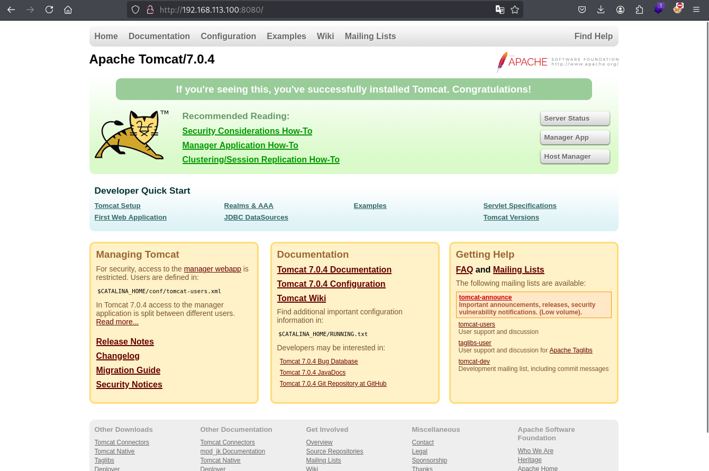709x471 pixels.
Task: Click the browser Back arrow
Action: click(11, 10)
